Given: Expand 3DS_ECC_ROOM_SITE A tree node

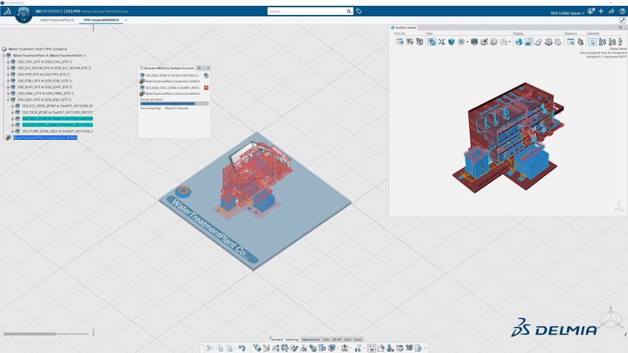Looking at the screenshot, I should pos(8,68).
